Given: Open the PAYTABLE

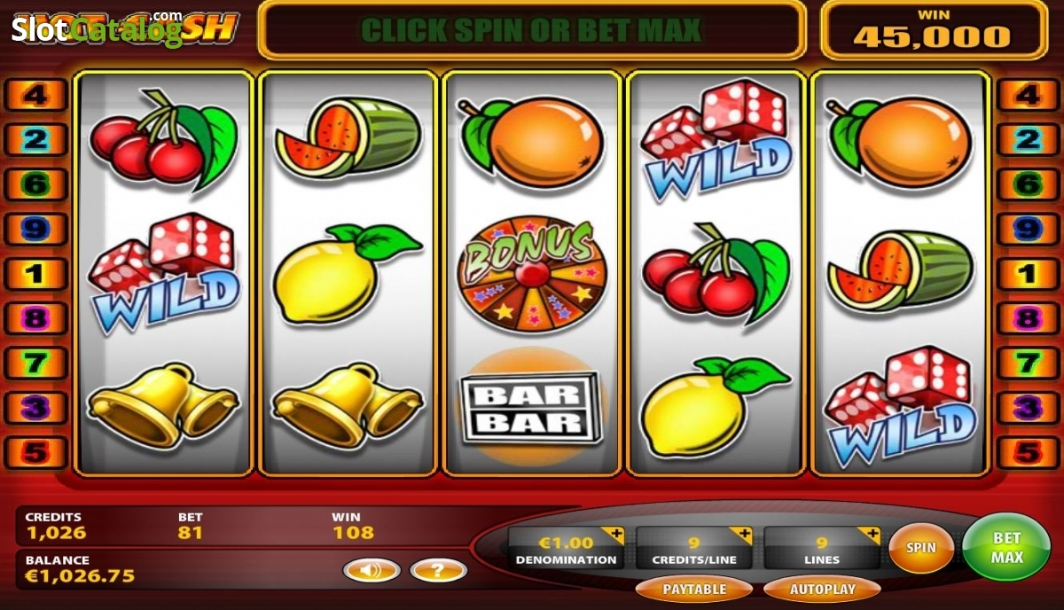Looking at the screenshot, I should point(694,589).
